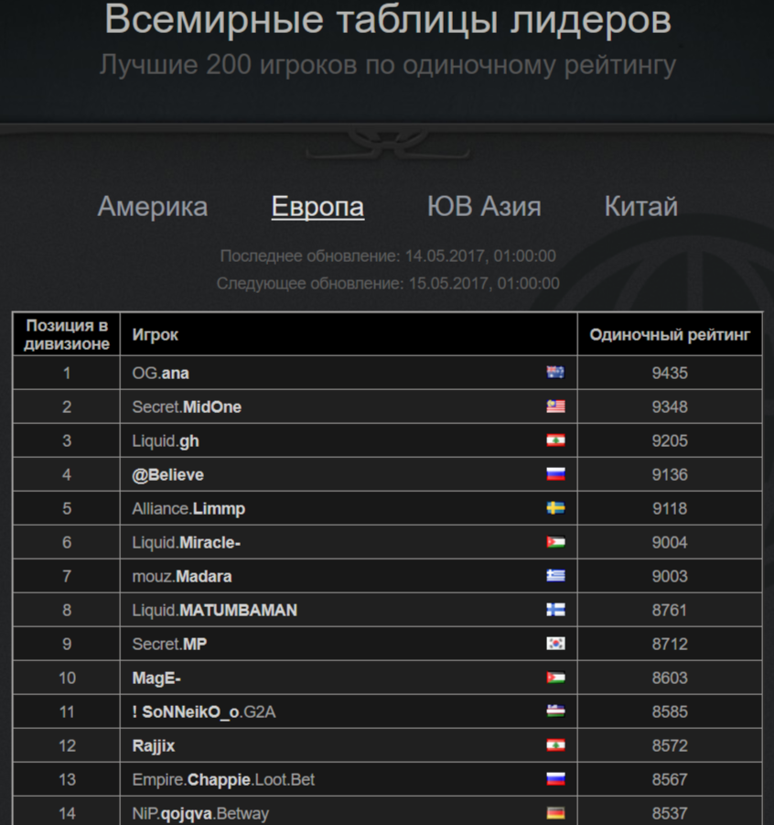Click the South Korean flag by Secret.MP

(x=555, y=644)
